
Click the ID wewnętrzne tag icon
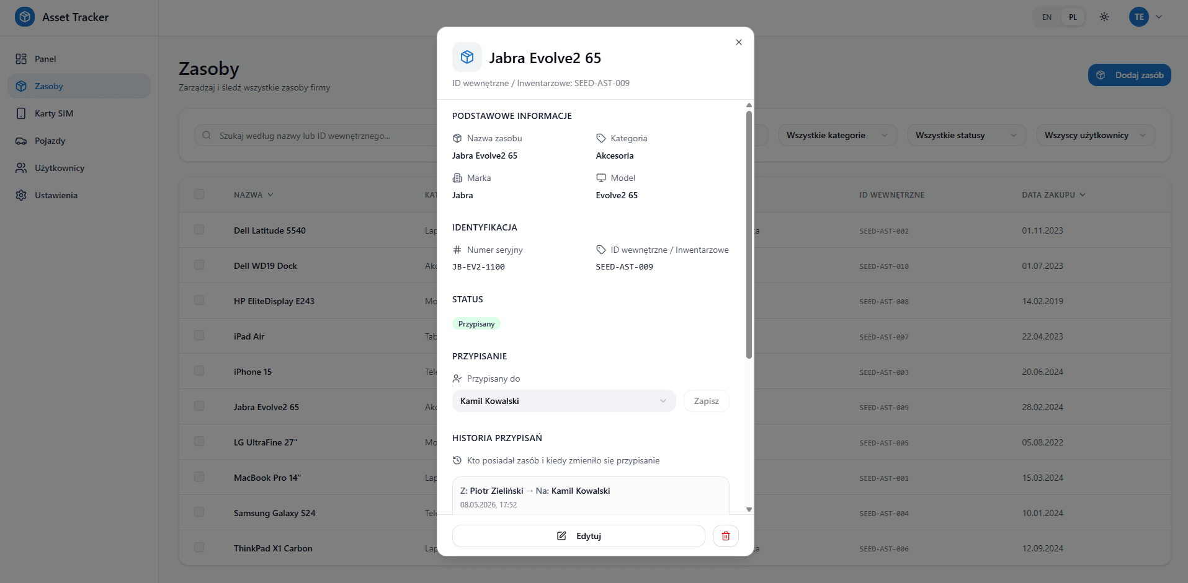pyautogui.click(x=601, y=250)
